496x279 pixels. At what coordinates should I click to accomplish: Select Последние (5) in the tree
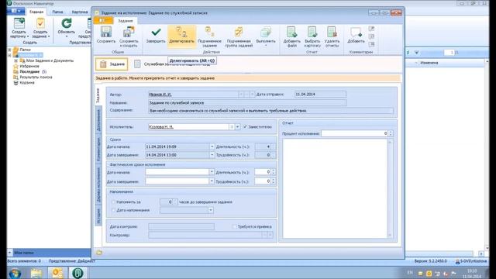click(x=33, y=72)
